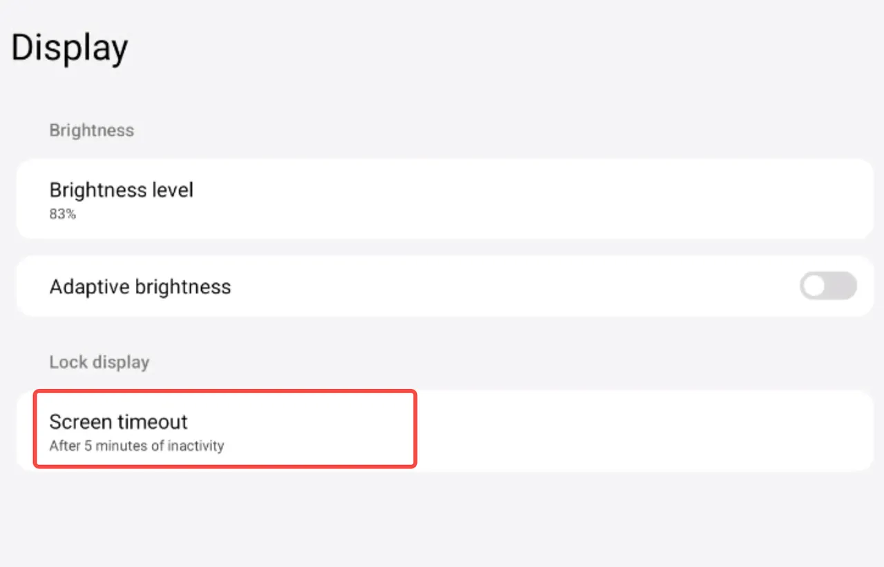Enable adaptive brightness using the switch knob

click(815, 286)
